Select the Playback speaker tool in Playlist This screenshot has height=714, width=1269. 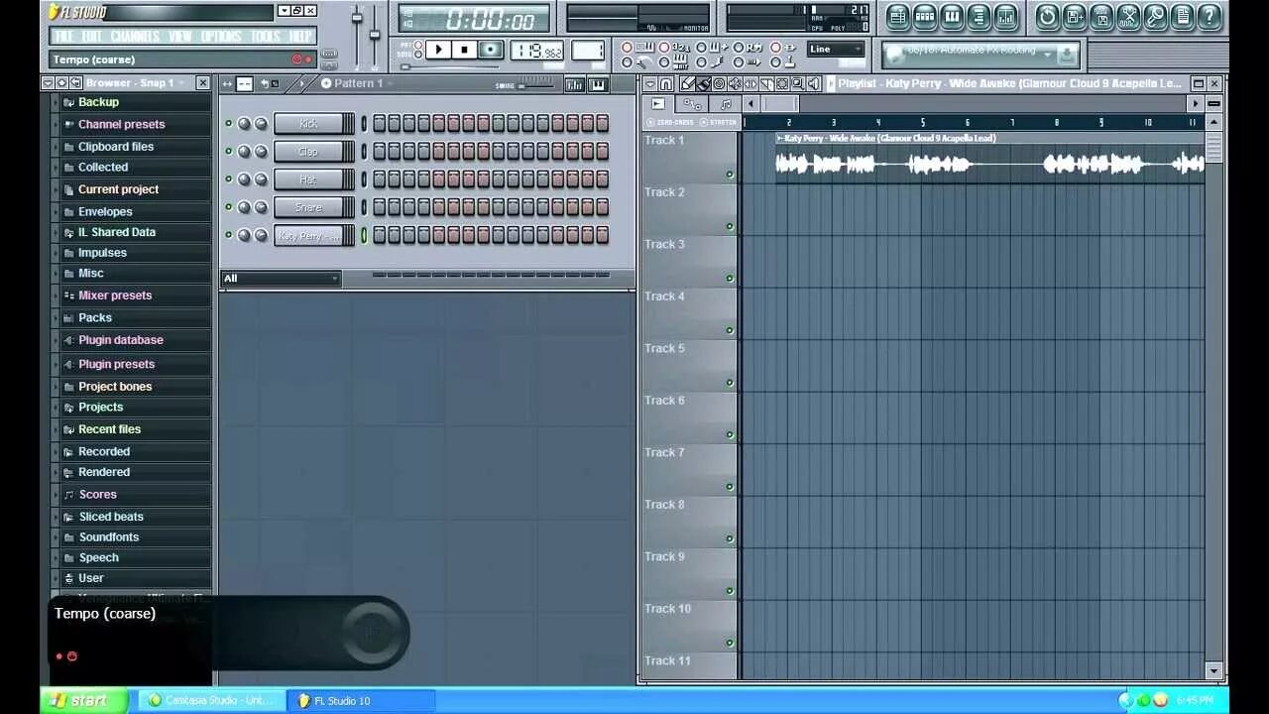814,84
